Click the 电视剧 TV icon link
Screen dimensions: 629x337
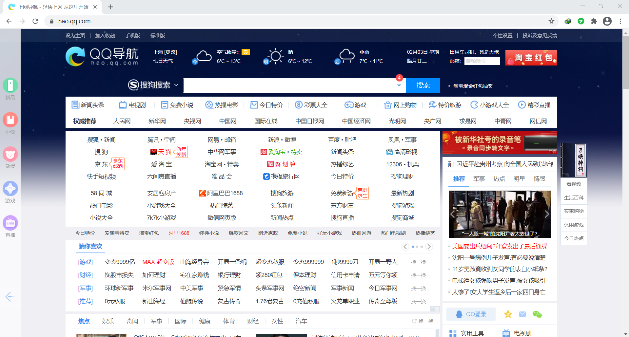(132, 105)
